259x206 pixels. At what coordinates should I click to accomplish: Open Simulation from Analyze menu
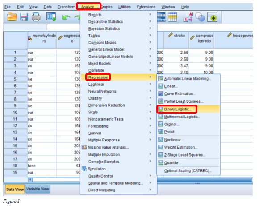click(x=119, y=169)
